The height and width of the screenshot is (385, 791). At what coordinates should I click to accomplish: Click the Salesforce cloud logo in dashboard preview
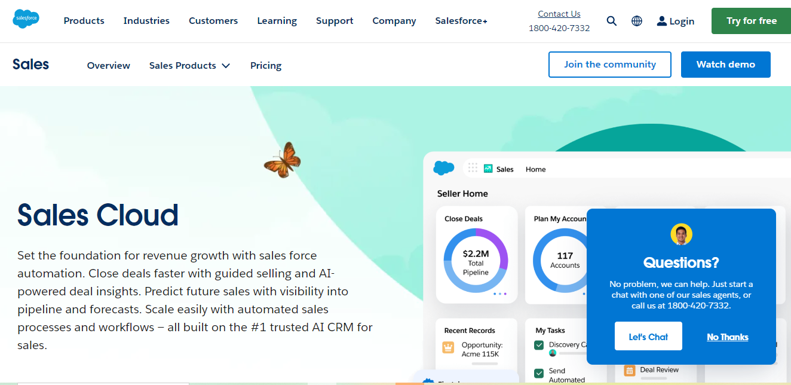(x=444, y=168)
